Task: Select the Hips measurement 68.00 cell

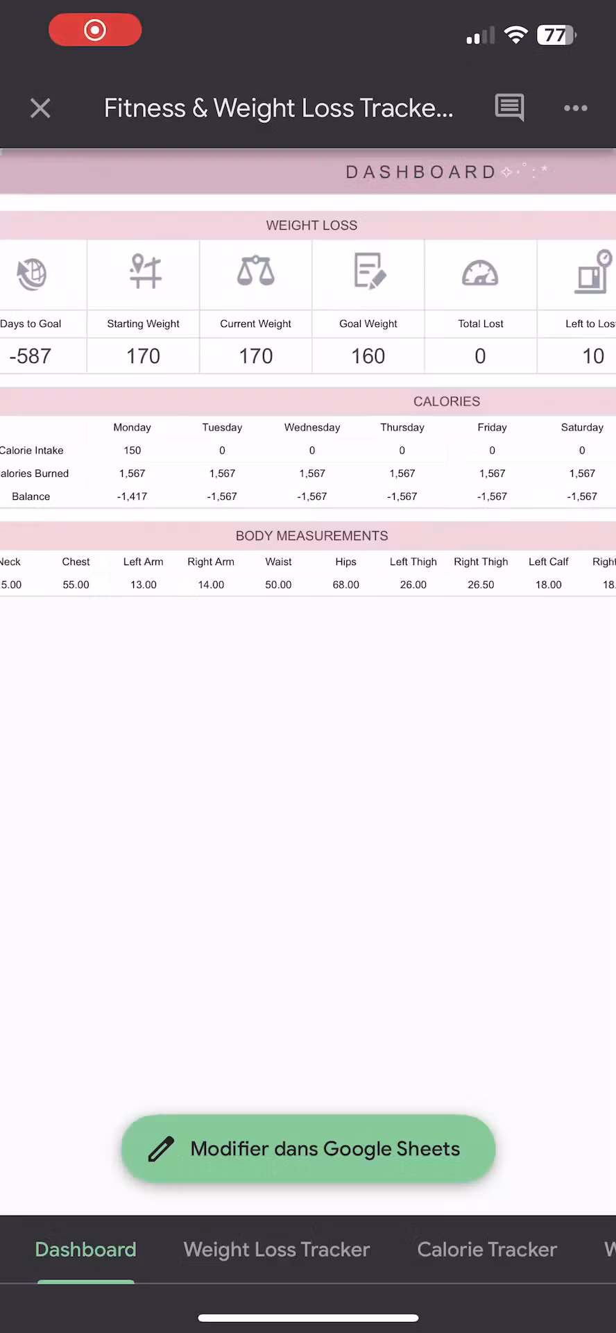Action: [x=345, y=585]
